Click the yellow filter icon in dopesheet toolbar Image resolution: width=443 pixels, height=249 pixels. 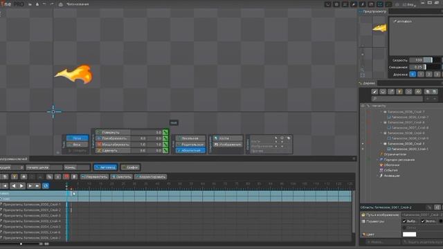14,177
